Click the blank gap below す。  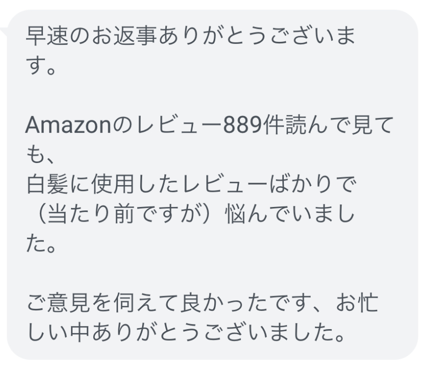(x=212, y=95)
